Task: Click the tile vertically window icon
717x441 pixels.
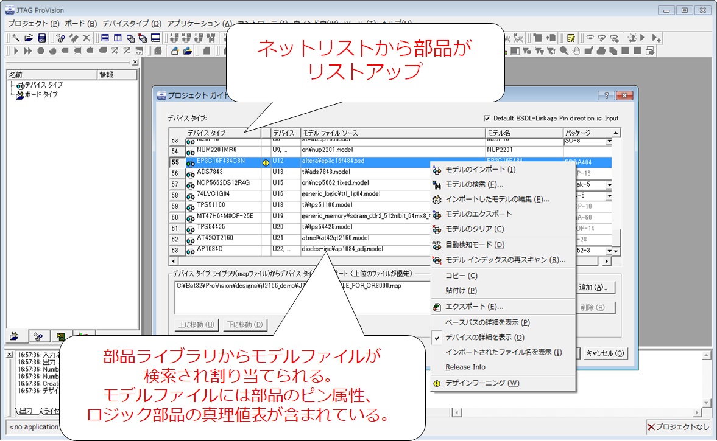Action: tap(118, 38)
